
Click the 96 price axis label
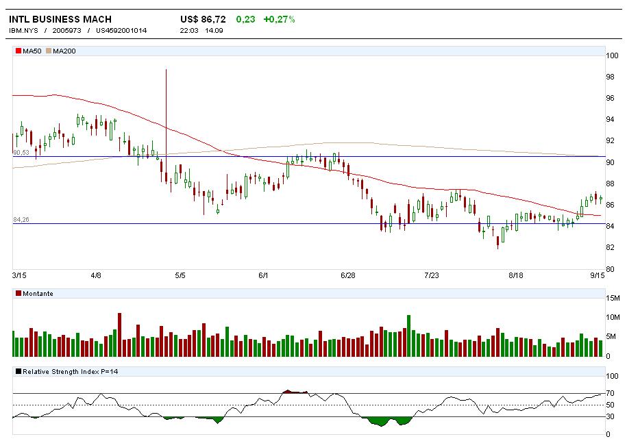[x=610, y=98]
